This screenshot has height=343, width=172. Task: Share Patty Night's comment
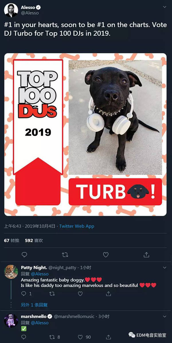109,294
